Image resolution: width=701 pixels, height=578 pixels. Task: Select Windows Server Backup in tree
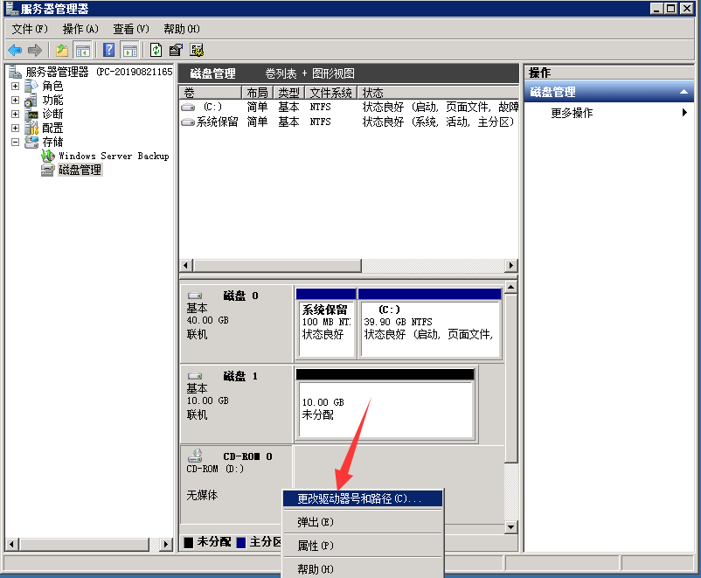click(x=113, y=156)
